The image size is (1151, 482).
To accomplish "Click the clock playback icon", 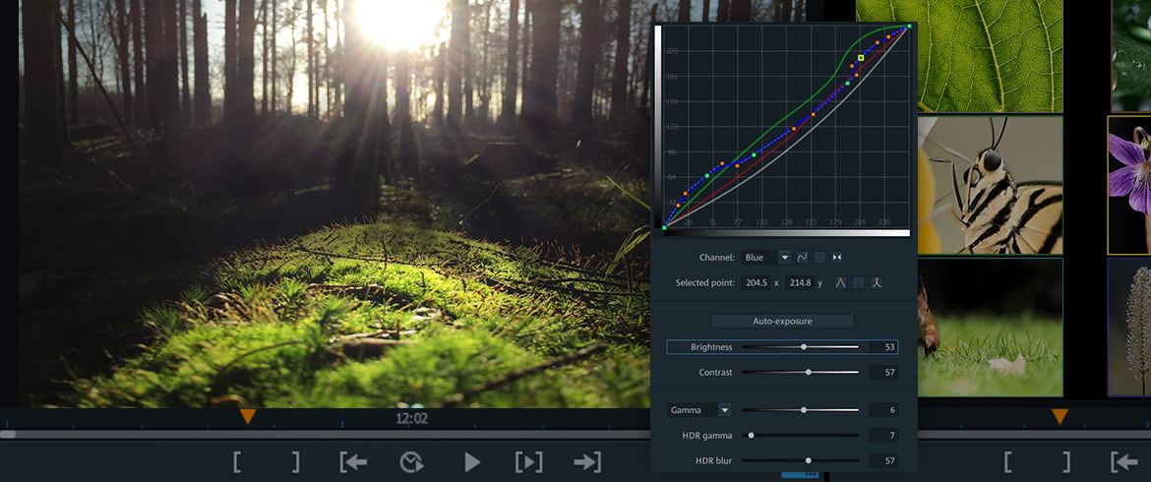I will [412, 461].
